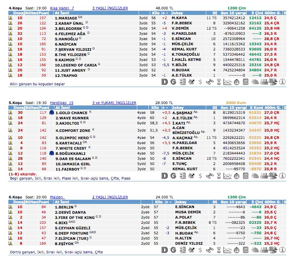Open the binoculars icon under race 4
The width and height of the screenshot is (296, 260).
pos(209,82)
